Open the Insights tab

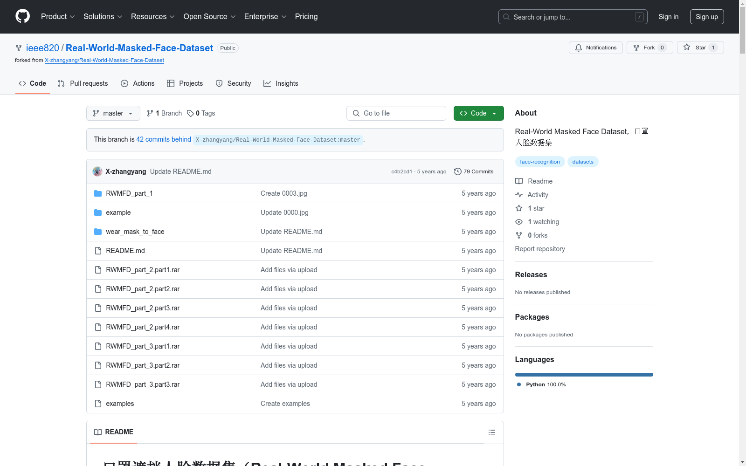[x=281, y=83]
